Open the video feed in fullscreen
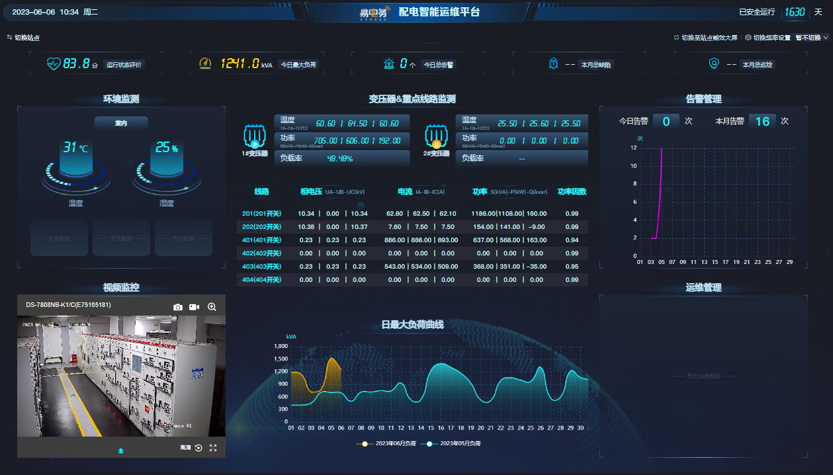 click(x=213, y=448)
